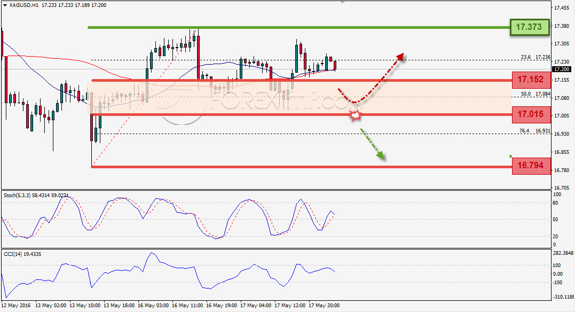
Task: Select the Fibonacci 23.6 17.236 level label
Action: tap(535, 57)
